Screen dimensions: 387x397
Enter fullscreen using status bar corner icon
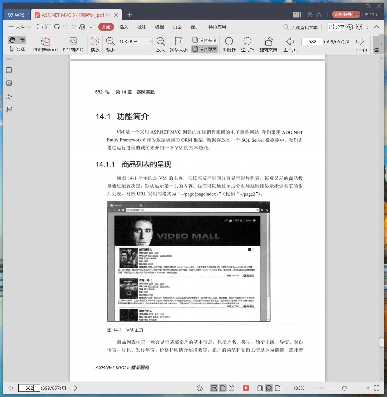pyautogui.click(x=377, y=388)
